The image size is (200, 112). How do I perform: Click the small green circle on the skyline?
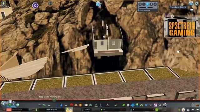[x=10, y=105]
